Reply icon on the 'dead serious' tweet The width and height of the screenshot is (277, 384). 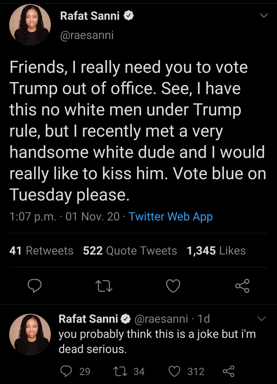[x=66, y=371]
